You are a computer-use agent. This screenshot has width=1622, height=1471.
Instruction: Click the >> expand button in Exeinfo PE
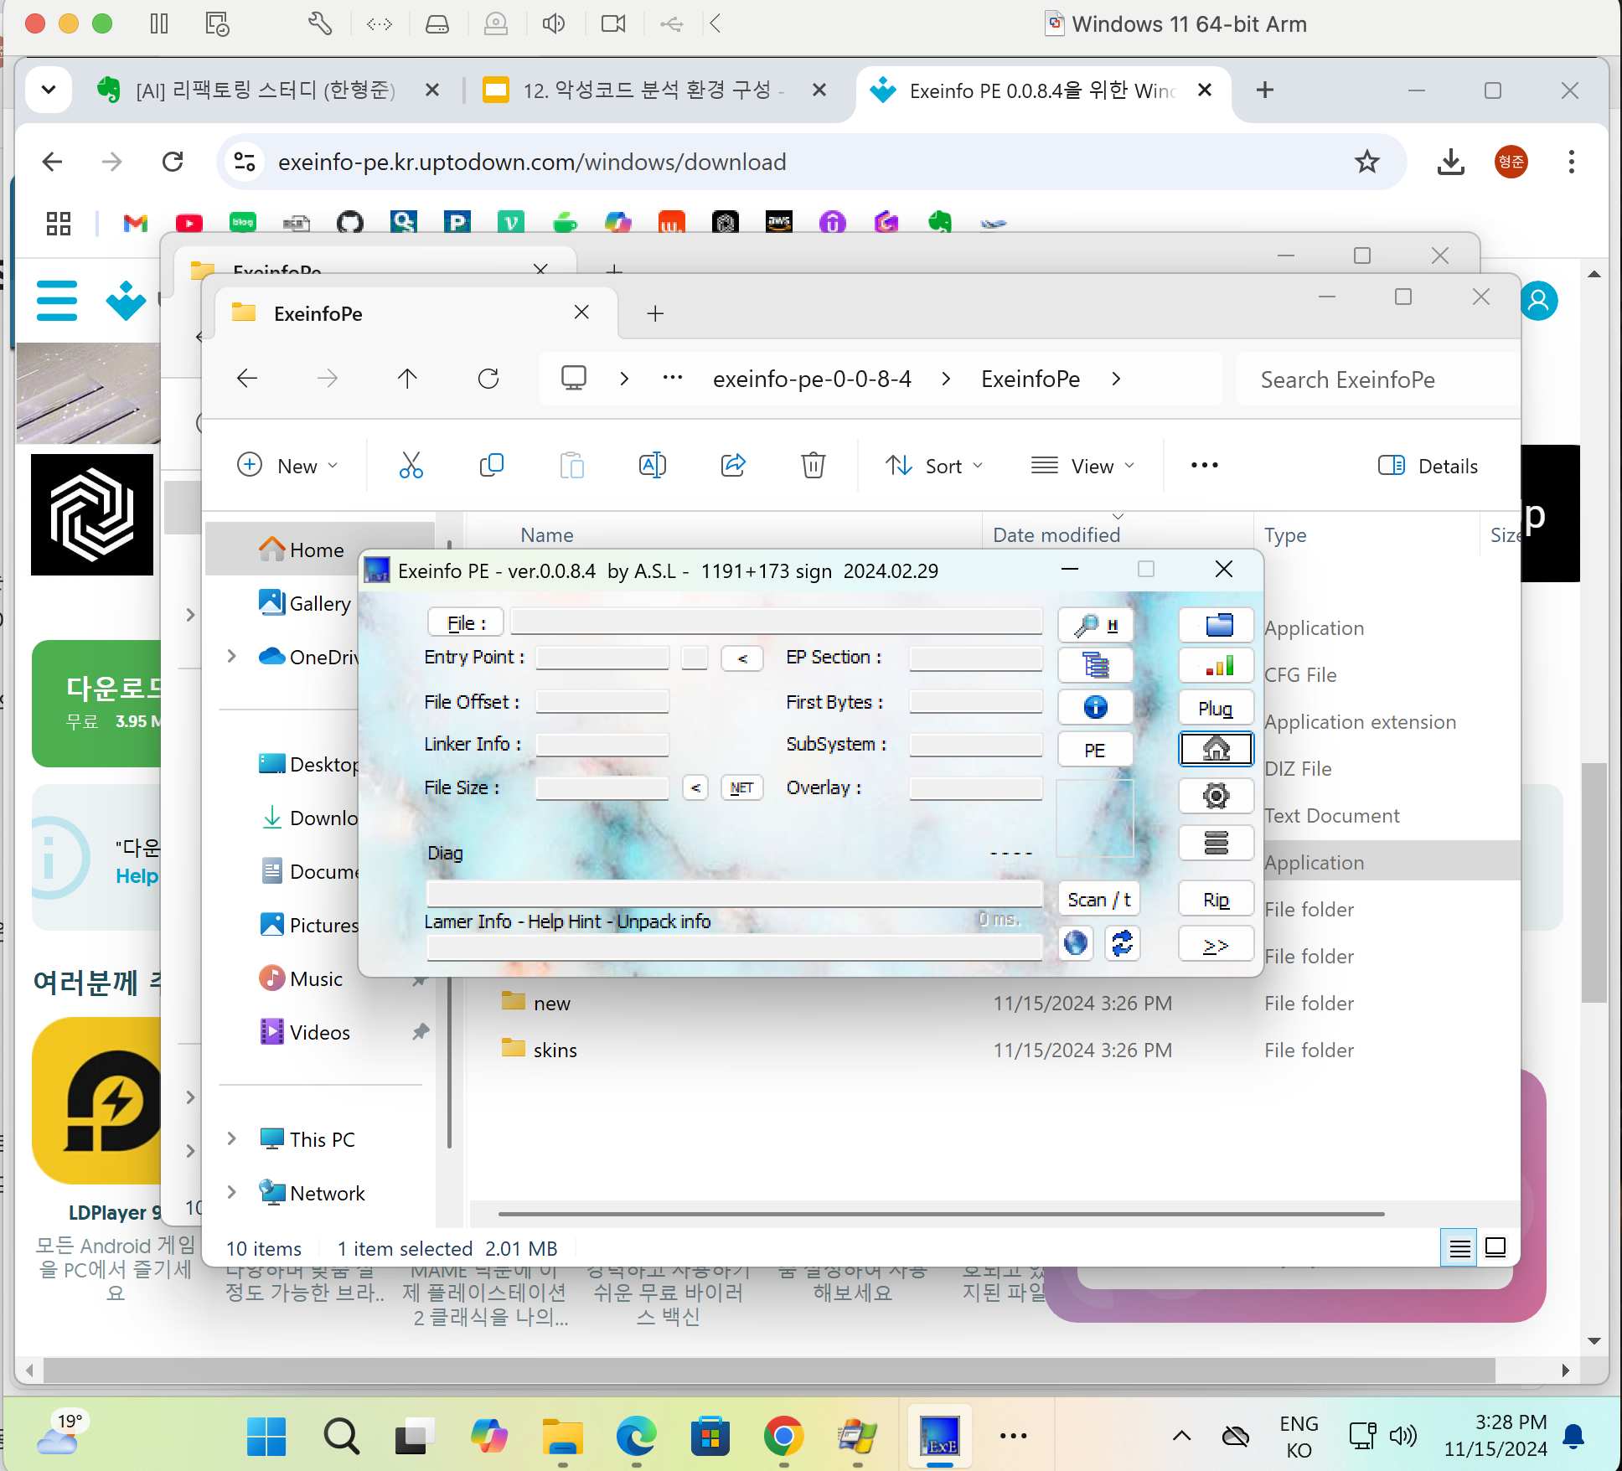coord(1216,944)
